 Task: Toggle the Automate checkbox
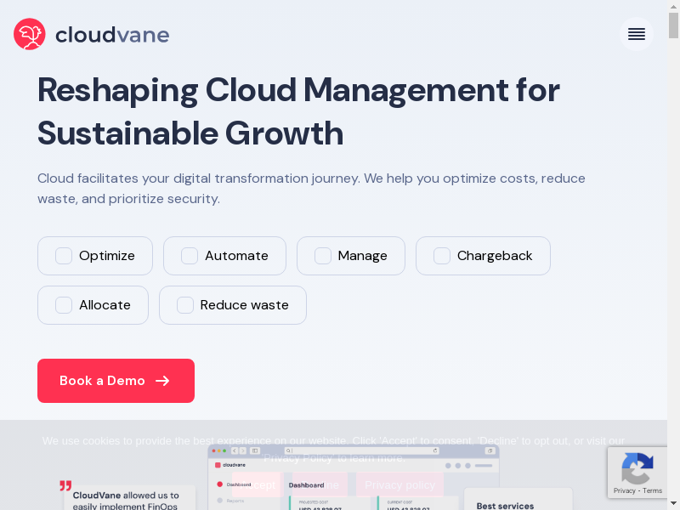coord(190,256)
